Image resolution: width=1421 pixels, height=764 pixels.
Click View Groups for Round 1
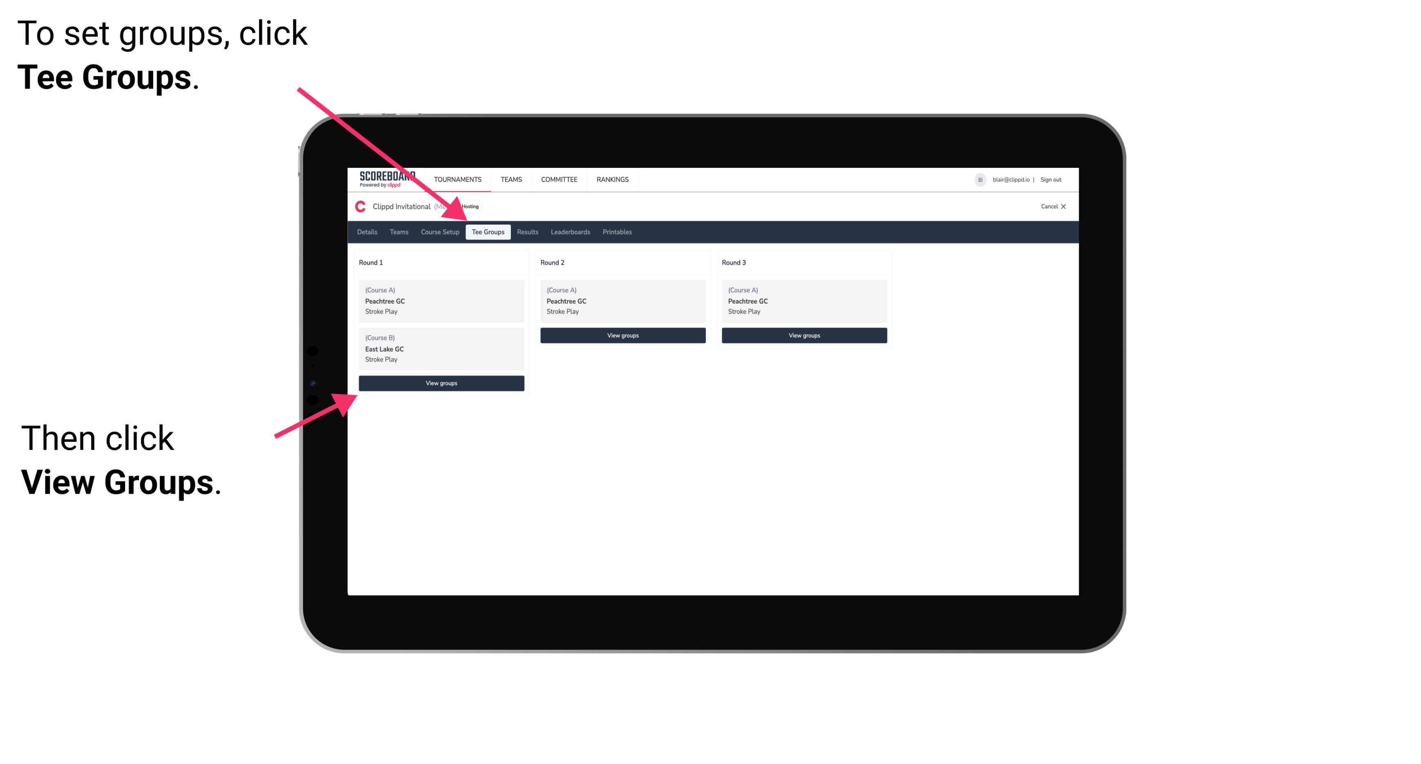[x=442, y=384]
